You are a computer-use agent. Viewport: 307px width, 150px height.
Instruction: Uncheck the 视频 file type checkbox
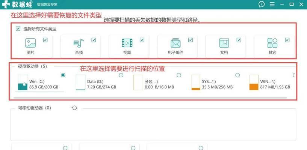click(142, 40)
